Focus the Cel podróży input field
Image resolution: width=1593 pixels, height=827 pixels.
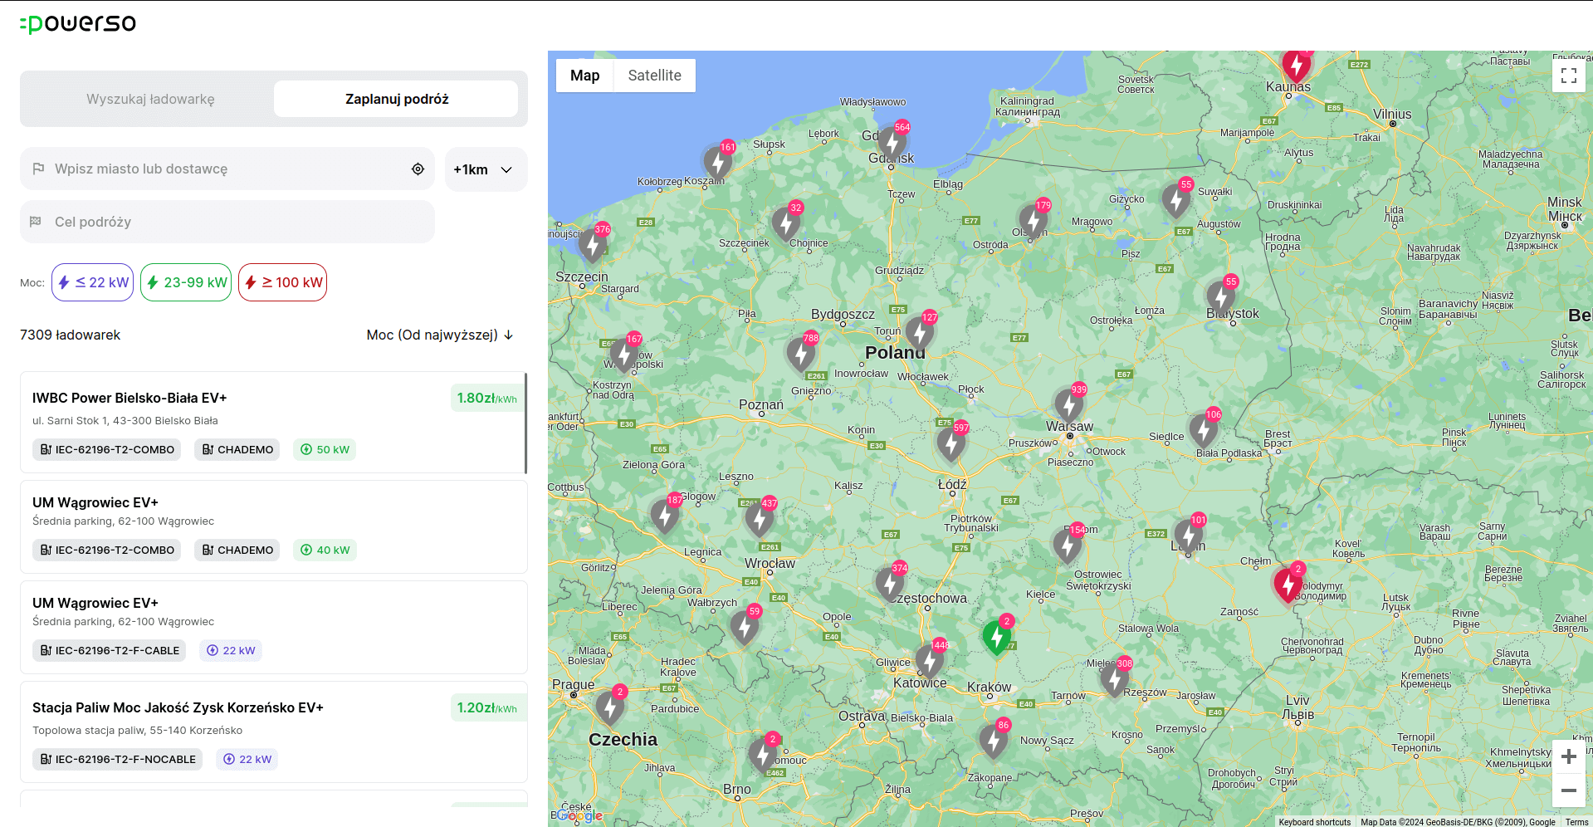click(x=227, y=222)
